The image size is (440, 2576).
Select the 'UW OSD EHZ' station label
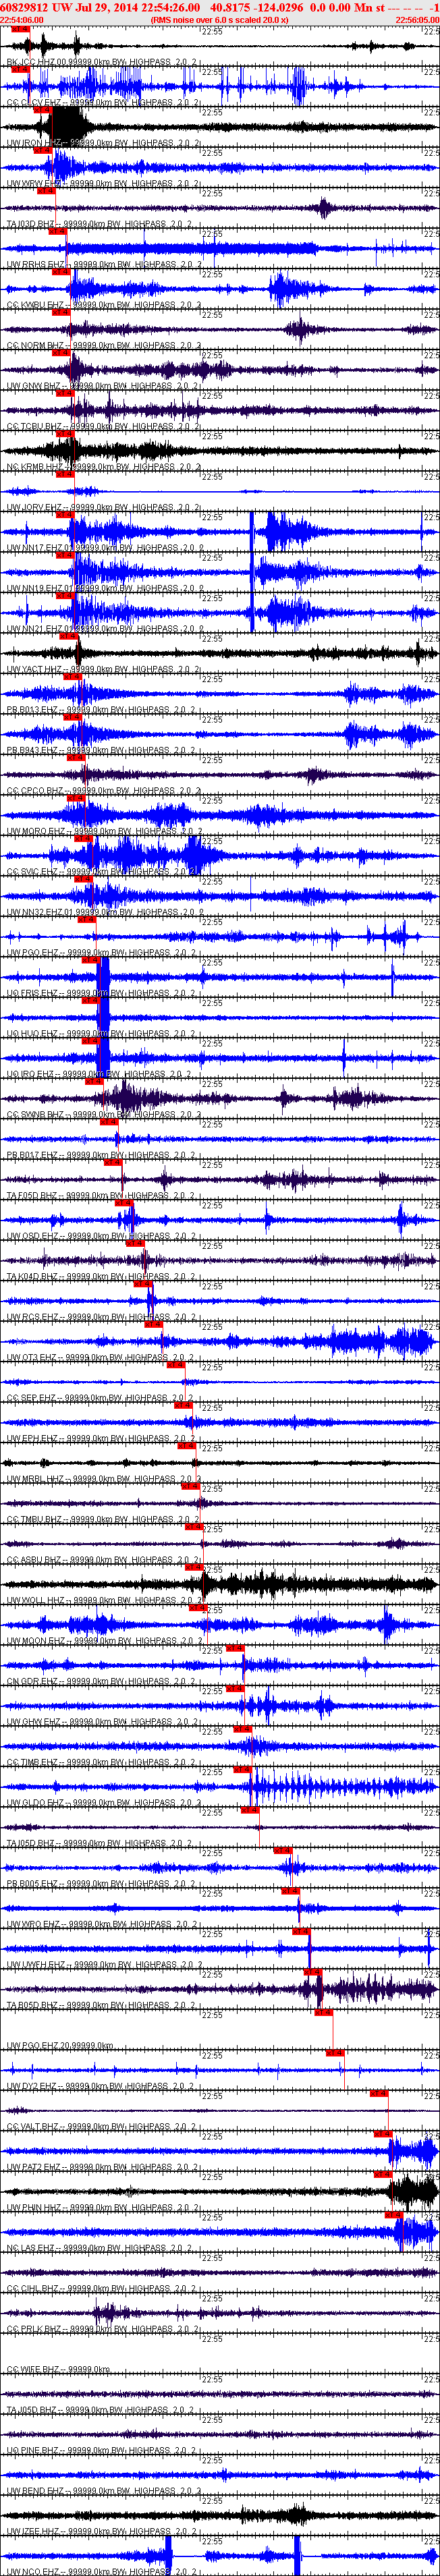pyautogui.click(x=32, y=1236)
